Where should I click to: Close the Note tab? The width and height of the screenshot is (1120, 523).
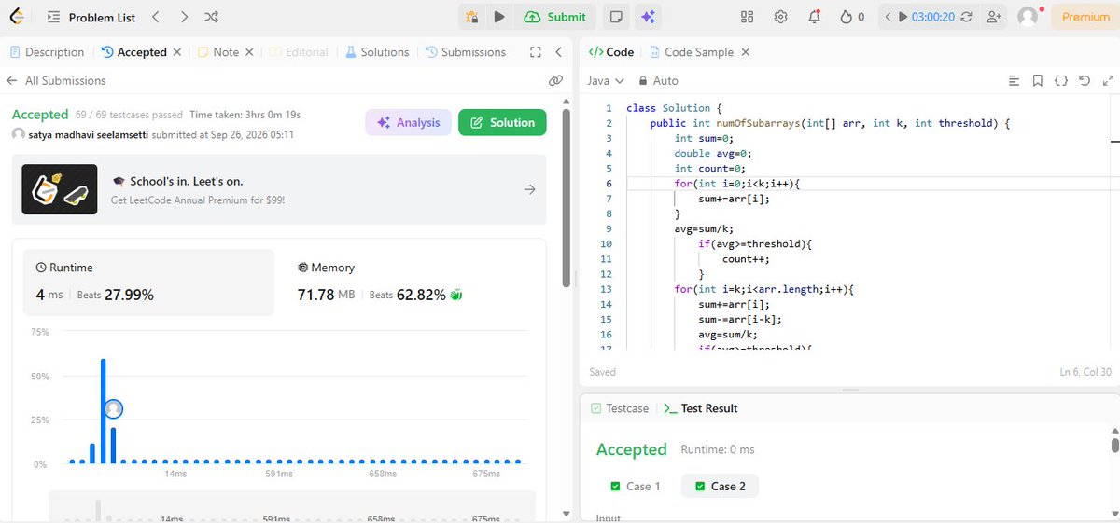click(249, 52)
